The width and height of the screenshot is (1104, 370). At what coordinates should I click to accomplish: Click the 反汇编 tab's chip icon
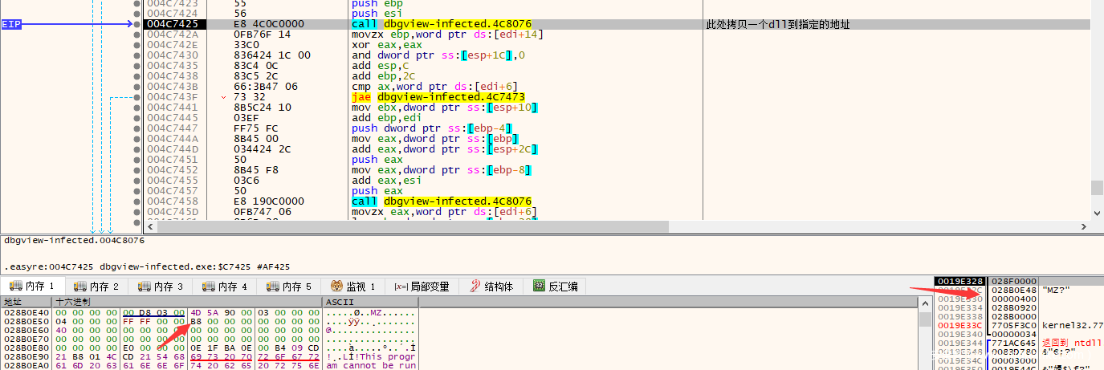[x=539, y=287]
